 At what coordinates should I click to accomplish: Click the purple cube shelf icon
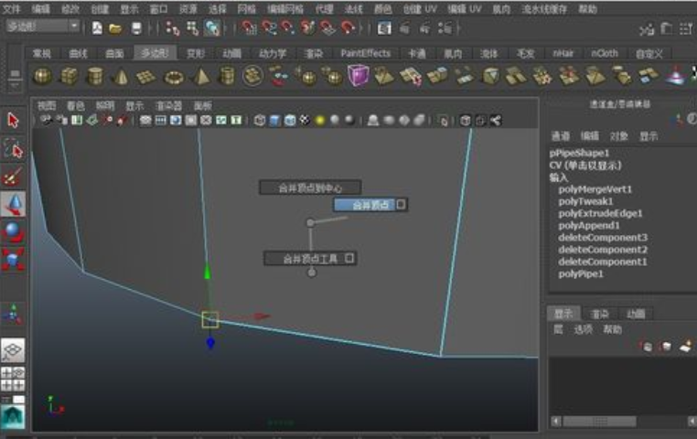tap(359, 76)
